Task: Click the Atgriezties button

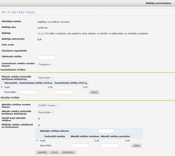Action: (x=68, y=152)
